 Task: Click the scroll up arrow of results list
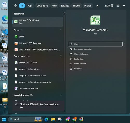click(64, 13)
